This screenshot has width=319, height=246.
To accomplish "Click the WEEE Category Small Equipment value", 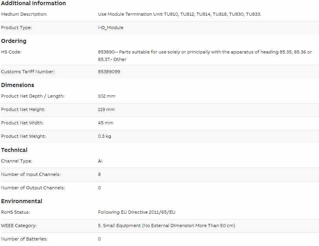I will pos(167,226).
